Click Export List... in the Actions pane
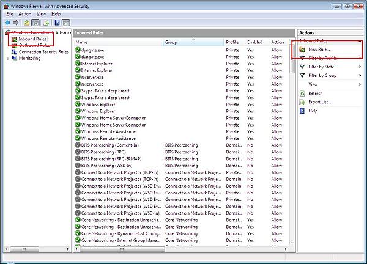 320,102
